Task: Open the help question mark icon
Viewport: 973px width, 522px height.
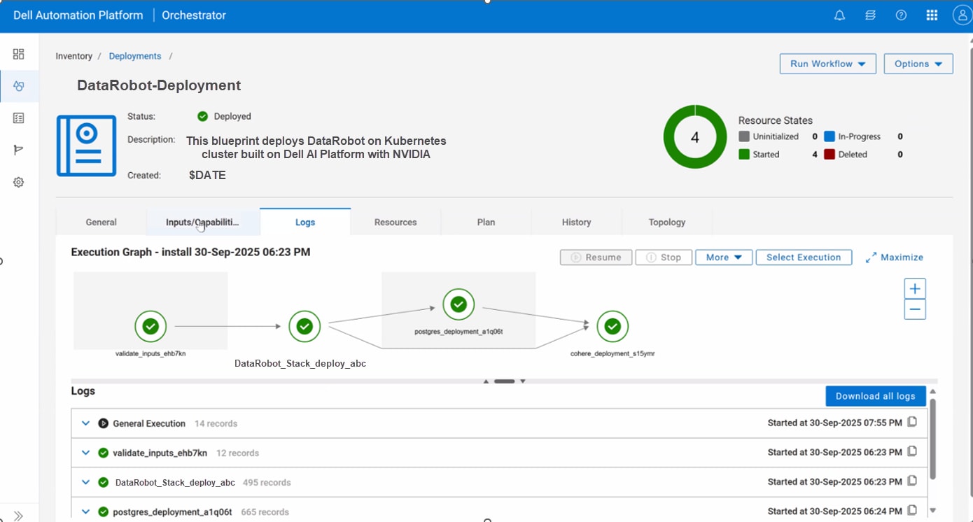Action: coord(901,15)
